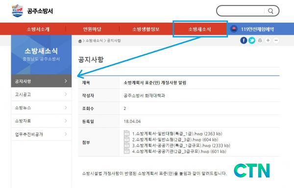Viewport: 294px width, 188px height.
Task: Share page on Twitter icon
Action: click(x=252, y=40)
